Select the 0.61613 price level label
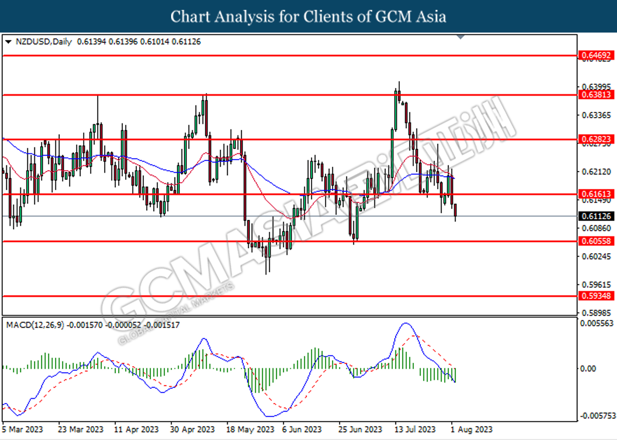 tap(596, 194)
